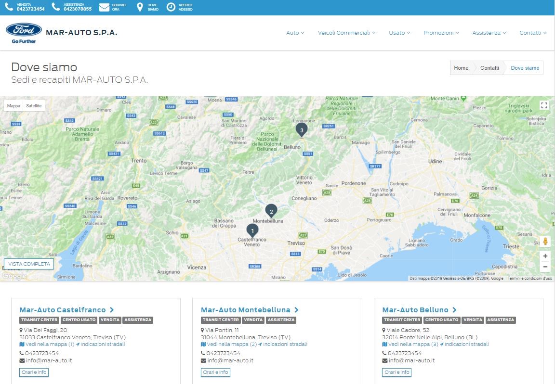The image size is (555, 384).
Task: Click the Aperto Adesso clock icon
Action: pos(171,7)
